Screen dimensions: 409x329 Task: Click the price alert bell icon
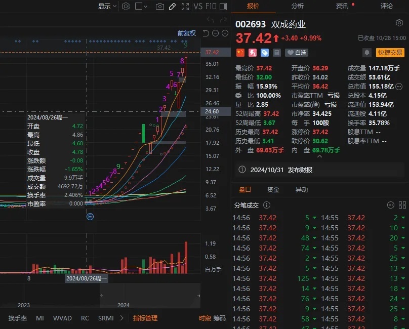point(367,53)
